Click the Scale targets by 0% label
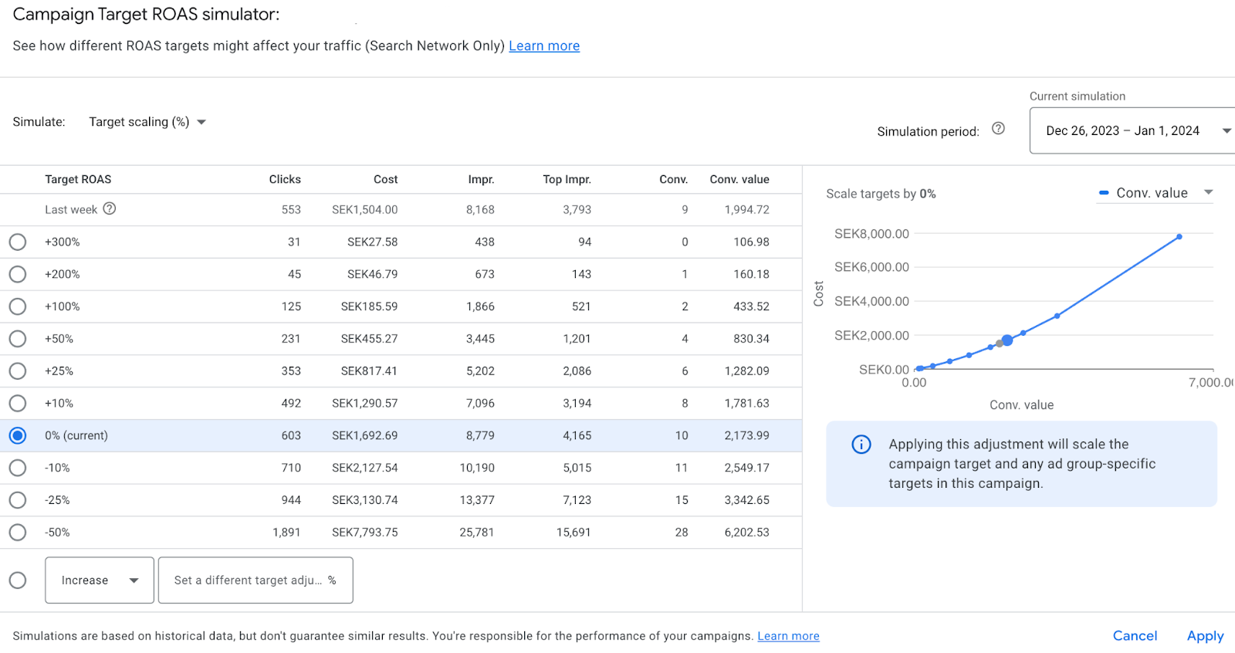The image size is (1235, 653). tap(881, 194)
